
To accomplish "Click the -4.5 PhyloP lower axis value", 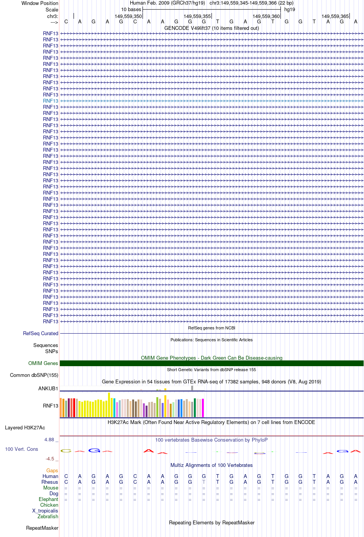I will pyautogui.click(x=50, y=458).
